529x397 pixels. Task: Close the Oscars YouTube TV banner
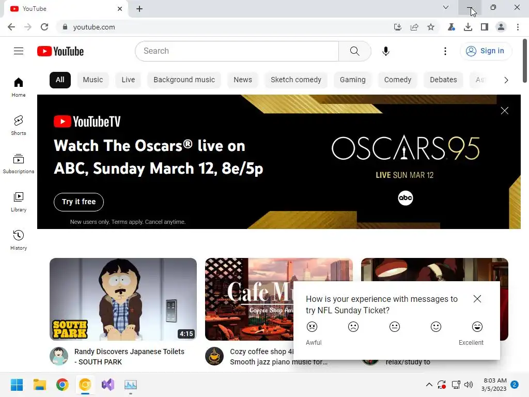[x=504, y=111]
